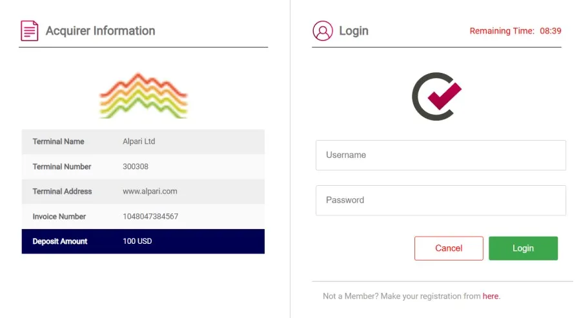Focus the Password input field
The width and height of the screenshot is (581, 318).
pos(440,201)
